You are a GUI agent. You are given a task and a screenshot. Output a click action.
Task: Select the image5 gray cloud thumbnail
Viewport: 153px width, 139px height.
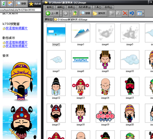130,33
